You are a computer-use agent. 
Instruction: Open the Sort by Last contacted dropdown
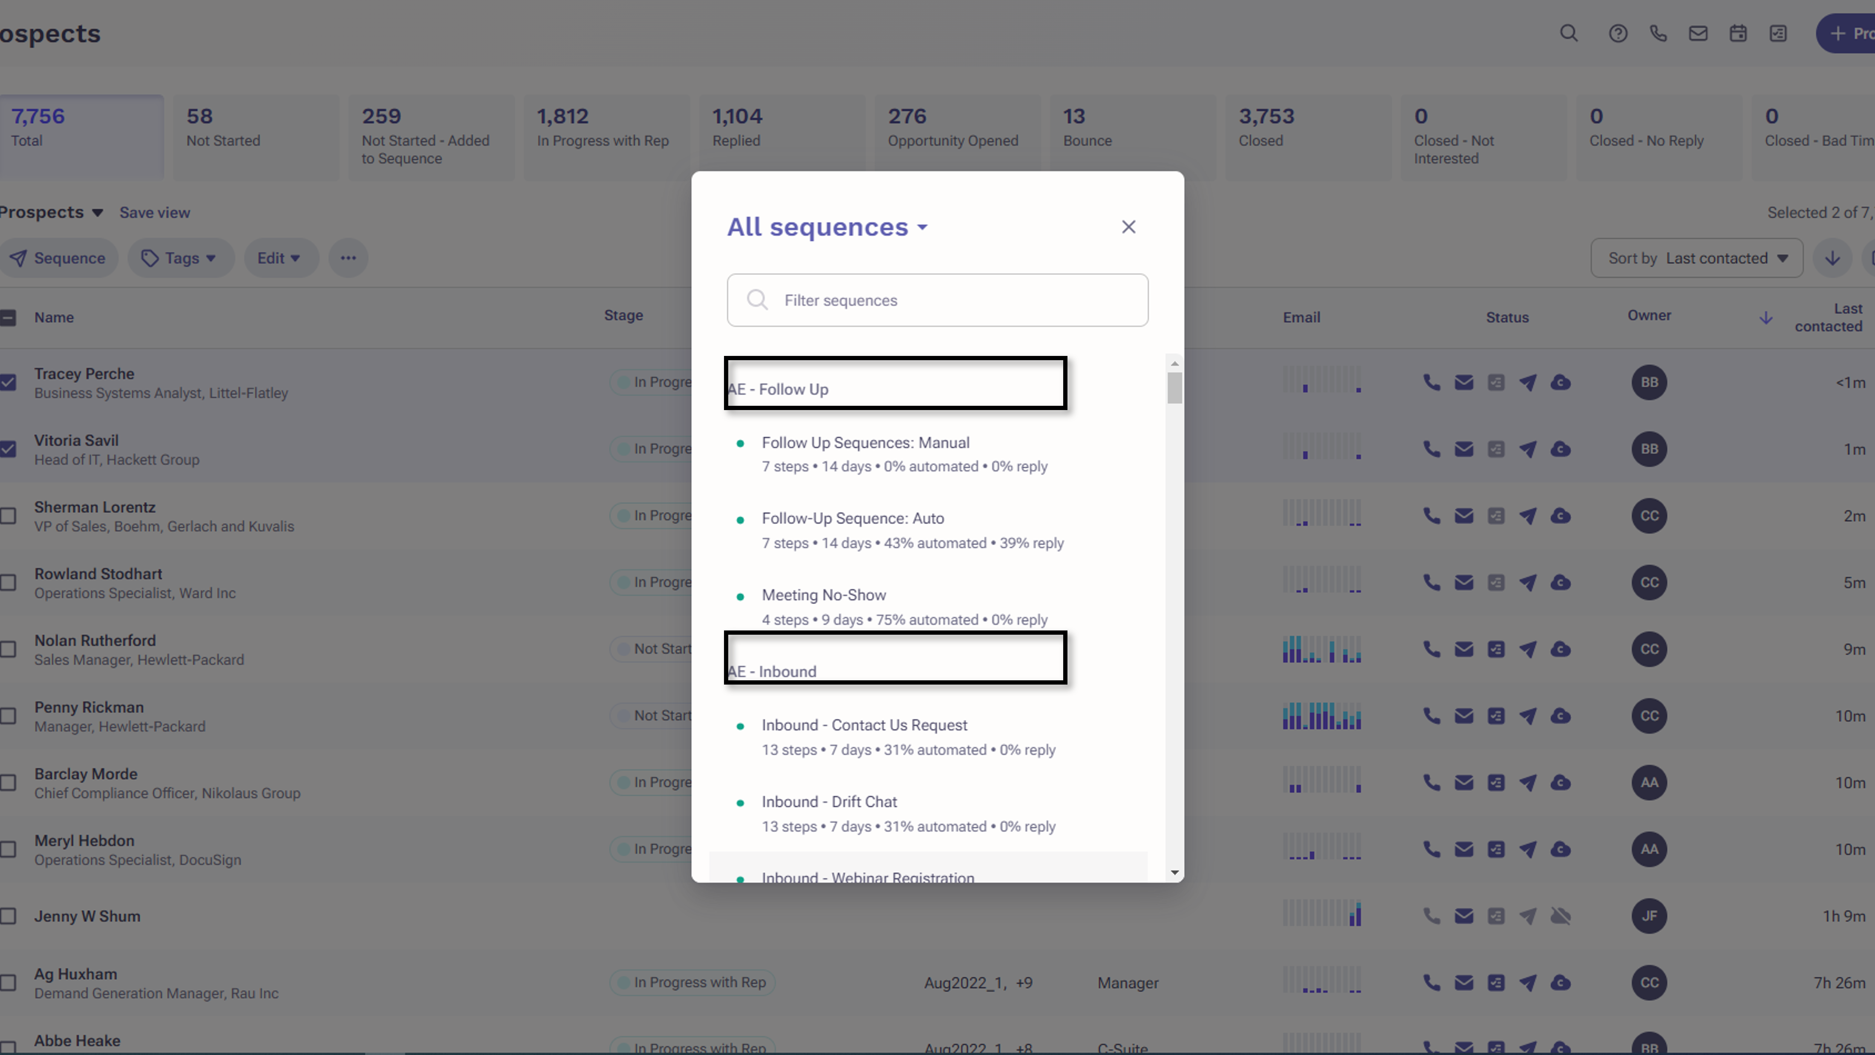[x=1696, y=258]
